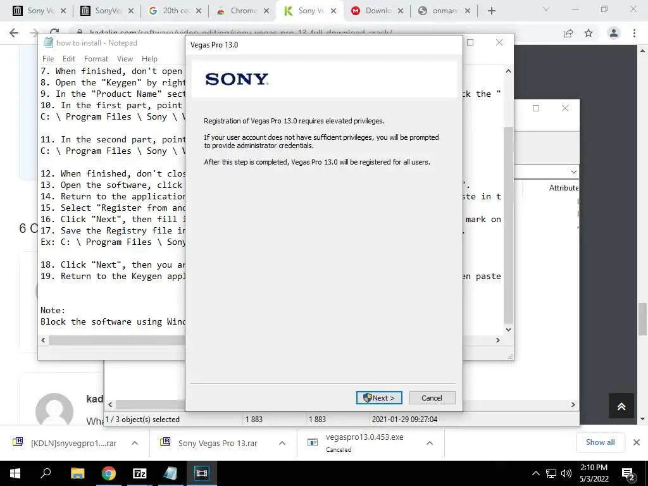Open volume tray icon
Screen dimensions: 648x486
click(566, 473)
